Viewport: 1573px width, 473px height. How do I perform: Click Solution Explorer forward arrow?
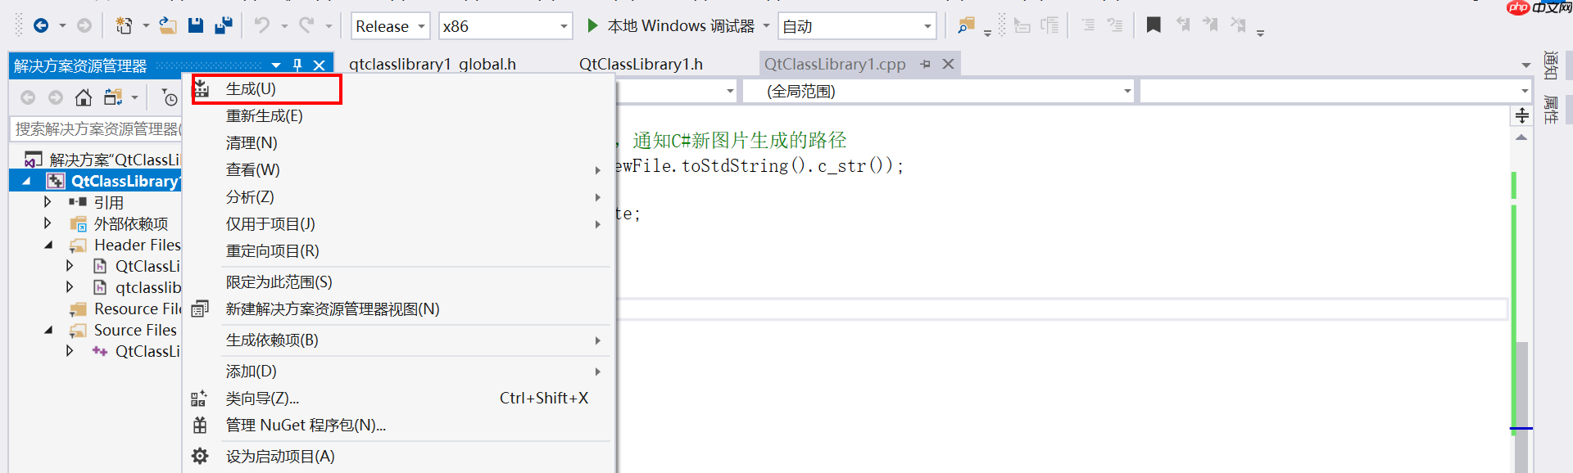coord(56,98)
